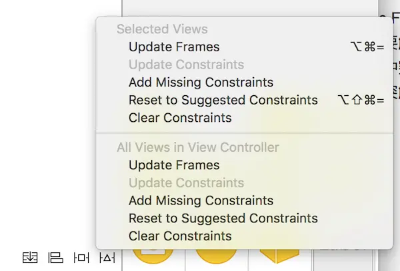Select the yellow cube object icon
This screenshot has height=271, width=400.
pos(279,256)
